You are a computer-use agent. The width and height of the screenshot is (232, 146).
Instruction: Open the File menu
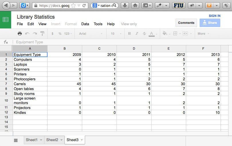(20, 24)
